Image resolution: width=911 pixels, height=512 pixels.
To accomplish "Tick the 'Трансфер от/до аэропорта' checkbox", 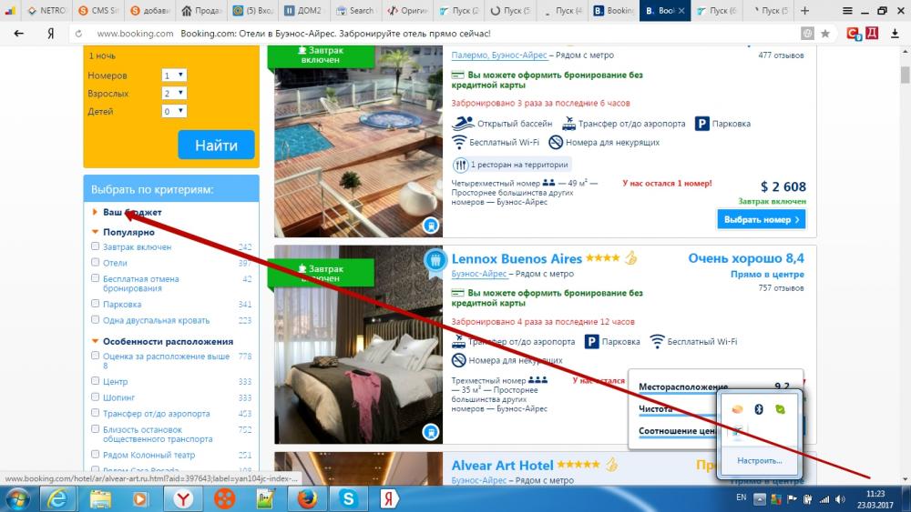I will tap(96, 414).
